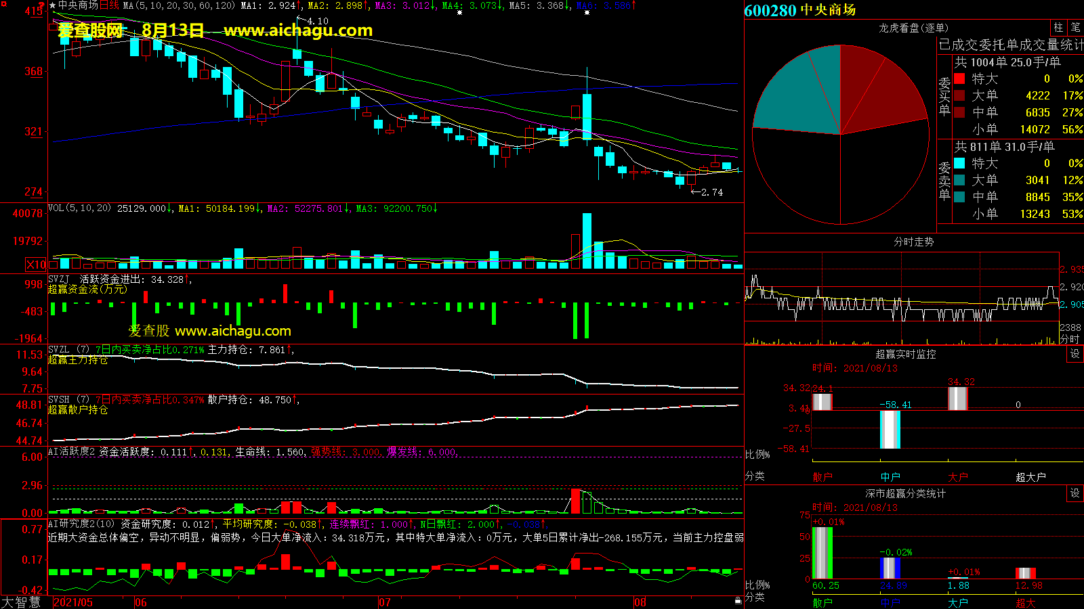The height and width of the screenshot is (609, 1084).
Task: Click the 600280 中央商场 stock title
Action: [800, 10]
